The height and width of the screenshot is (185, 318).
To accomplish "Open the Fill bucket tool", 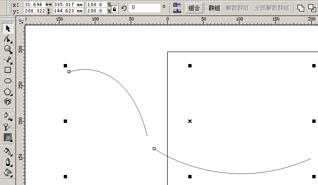I will [8, 173].
